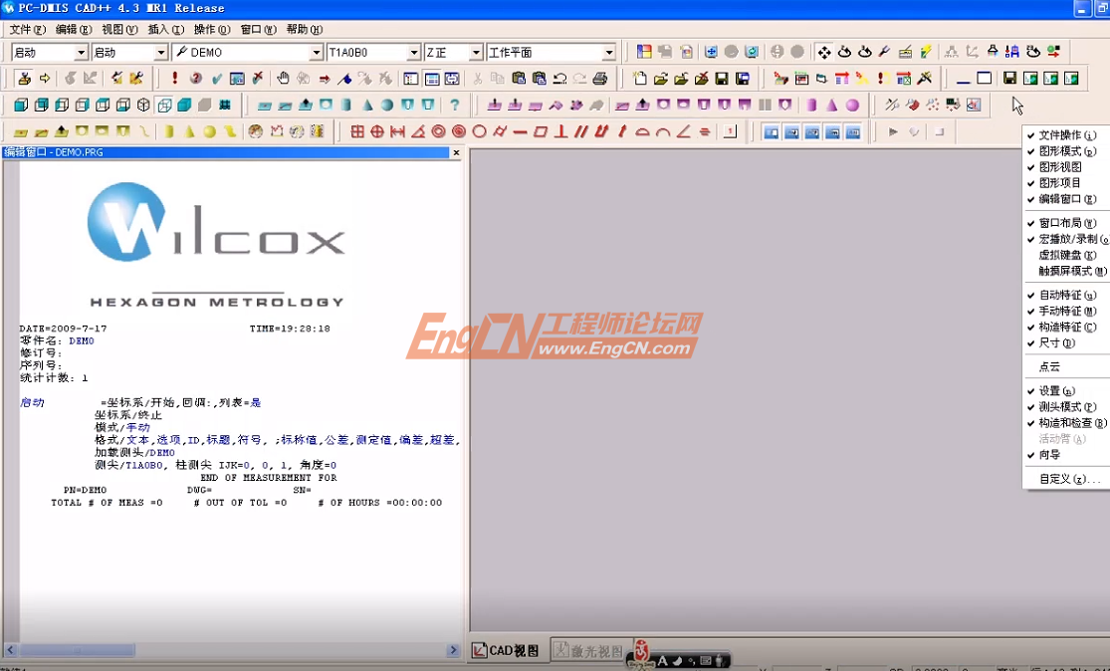The width and height of the screenshot is (1110, 671).
Task: Expand the T1A0B0 probe tip dropdown
Action: point(414,52)
